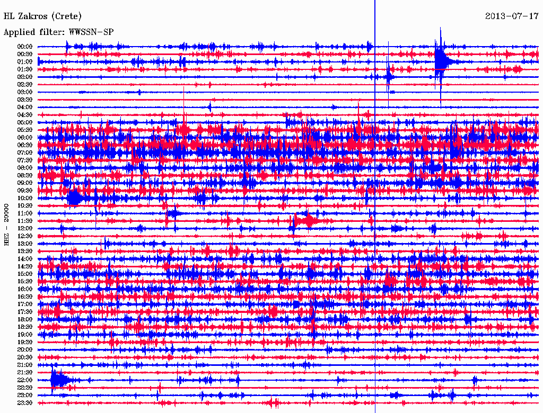Click the blue event burst on the 10:00 trace
The image size is (543, 413).
74,199
